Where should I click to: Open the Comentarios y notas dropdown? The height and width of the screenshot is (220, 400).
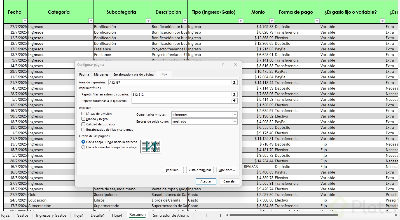(x=235, y=114)
